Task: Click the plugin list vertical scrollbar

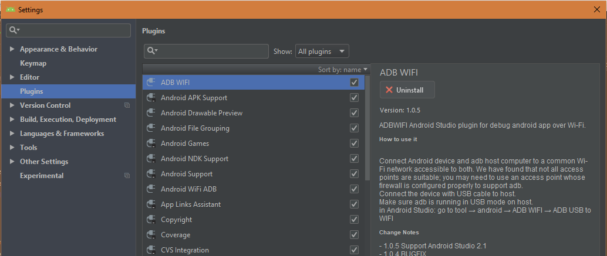Action: pyautogui.click(x=367, y=128)
